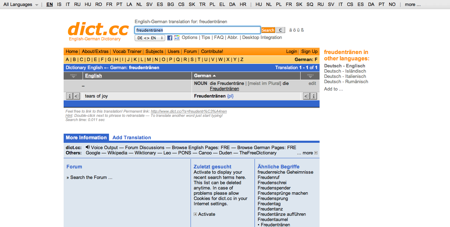Expand the '... more' plus icon
450x227 pixels.
pyautogui.click(x=316, y=153)
